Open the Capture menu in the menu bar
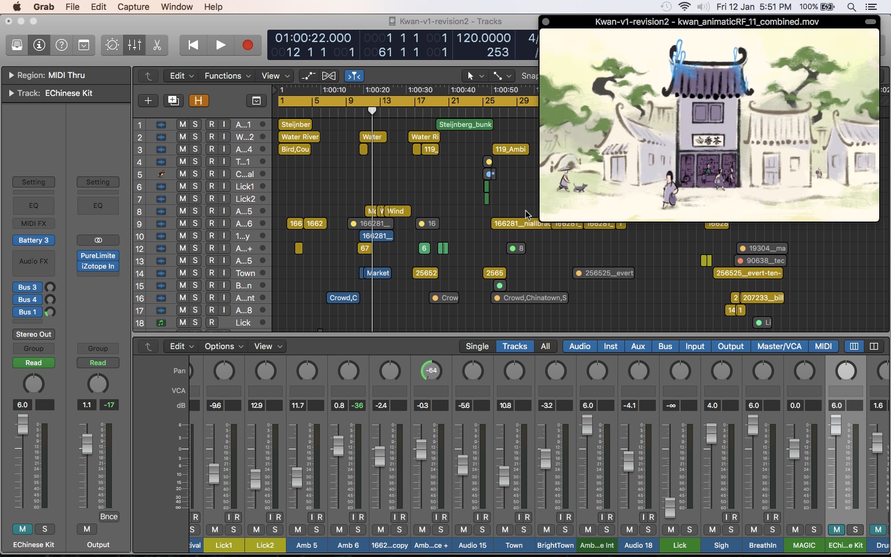Image resolution: width=891 pixels, height=557 pixels. pyautogui.click(x=134, y=7)
